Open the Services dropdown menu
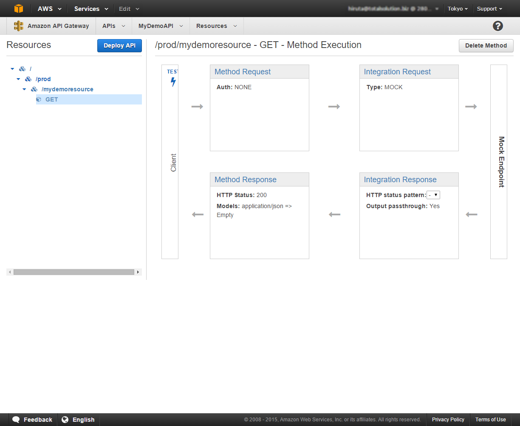This screenshot has height=426, width=520. [91, 8]
